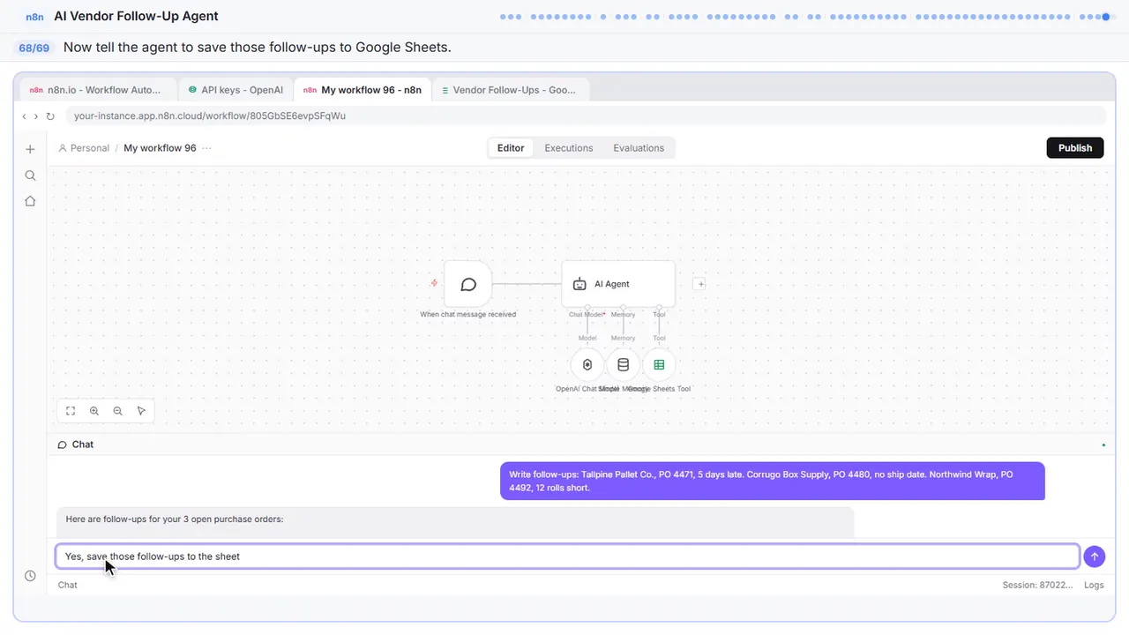The height and width of the screenshot is (635, 1129).
Task: Open the search icon in left sidebar
Action: click(30, 176)
